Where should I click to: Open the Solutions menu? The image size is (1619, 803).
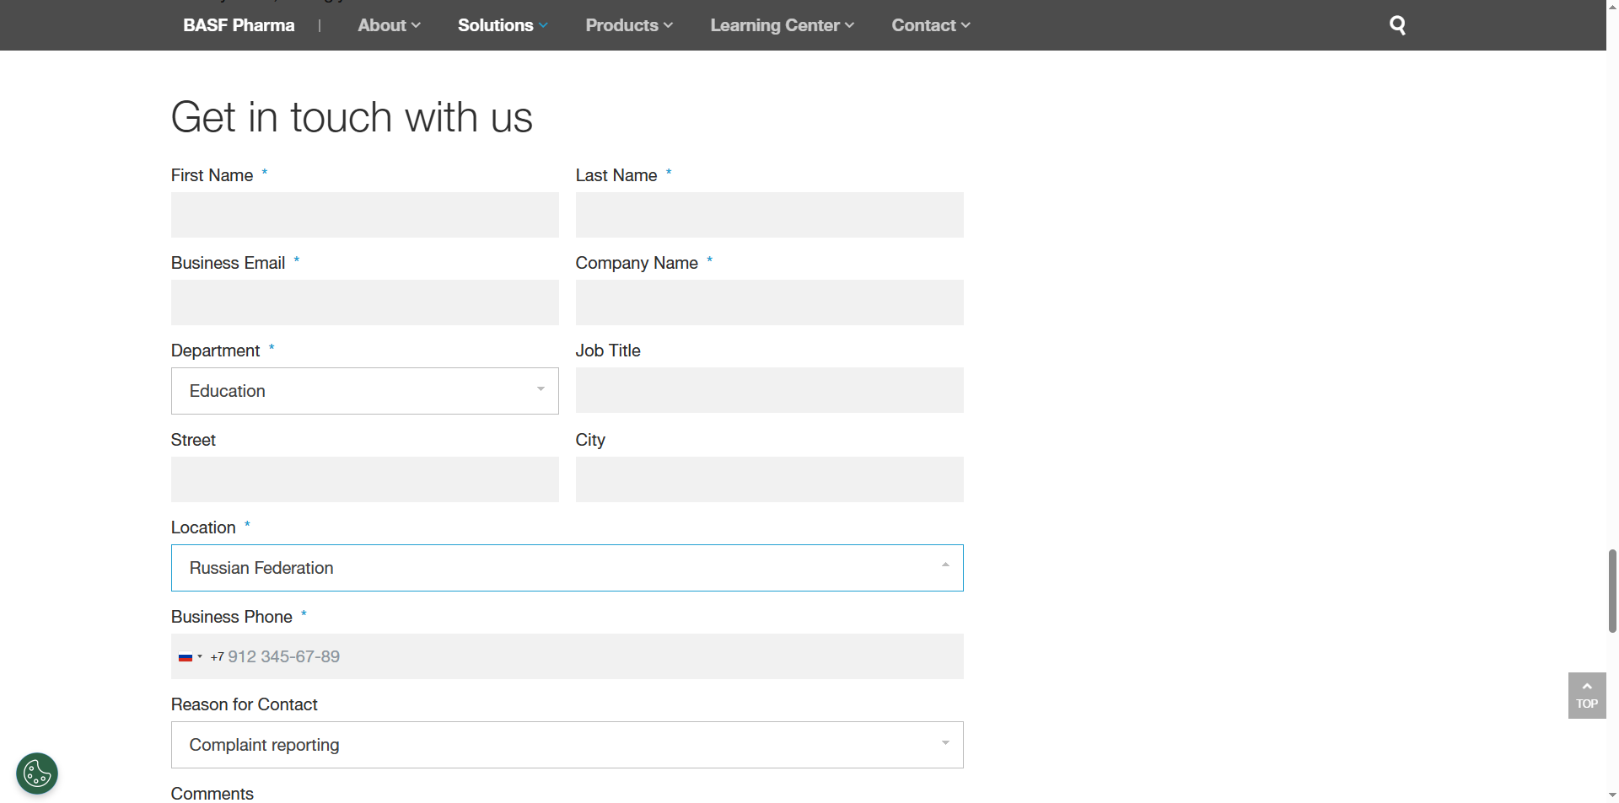tap(503, 25)
